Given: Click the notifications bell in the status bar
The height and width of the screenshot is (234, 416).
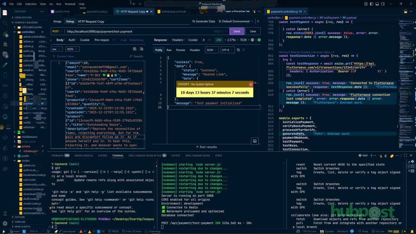Looking at the screenshot, I should (x=412, y=231).
